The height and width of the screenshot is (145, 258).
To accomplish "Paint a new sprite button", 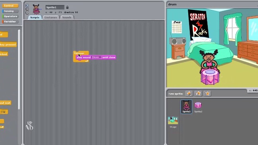I will [x=189, y=94].
